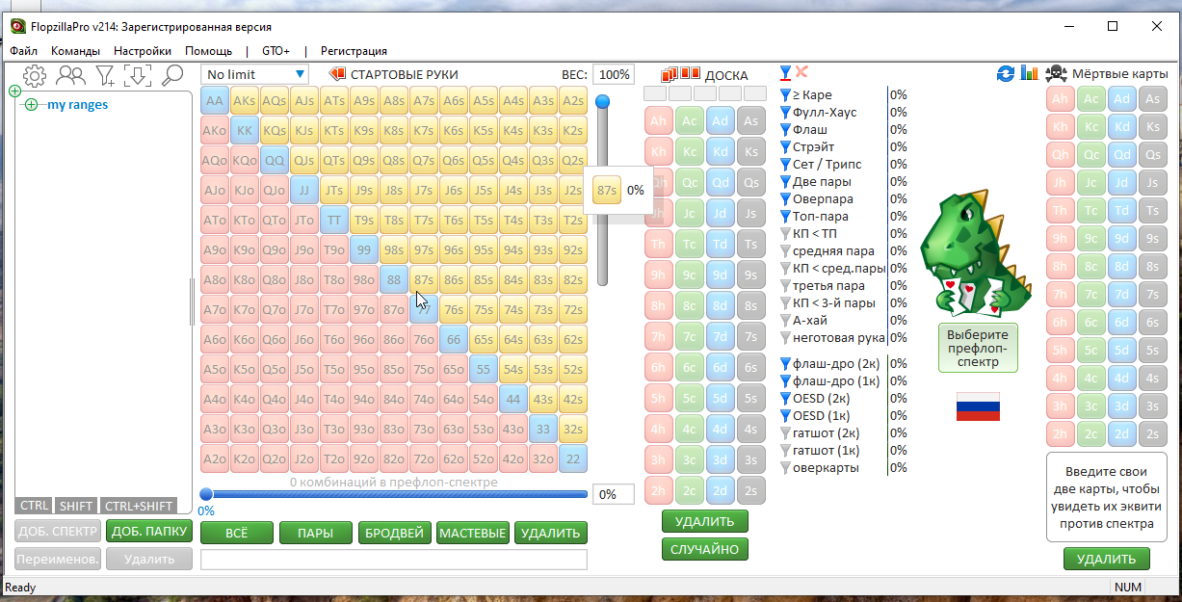Click the БРОДВЕЙ button
Screen dimensions: 1182x602
click(x=394, y=533)
